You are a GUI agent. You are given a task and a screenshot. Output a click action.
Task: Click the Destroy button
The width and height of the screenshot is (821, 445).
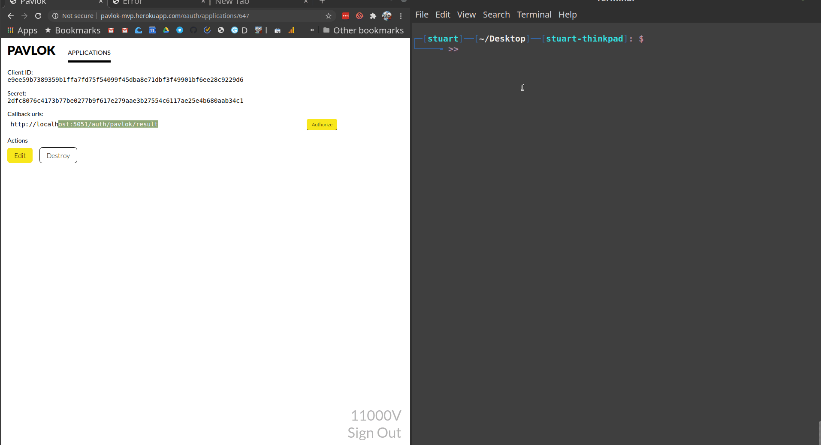click(x=58, y=155)
